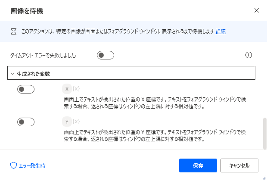Click the 生成された変数 section header label
Screen dimensions: 267x181
[33, 74]
